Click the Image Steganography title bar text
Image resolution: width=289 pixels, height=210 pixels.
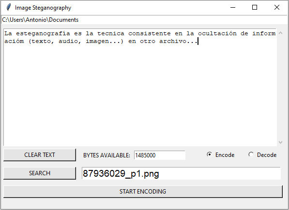pos(43,8)
